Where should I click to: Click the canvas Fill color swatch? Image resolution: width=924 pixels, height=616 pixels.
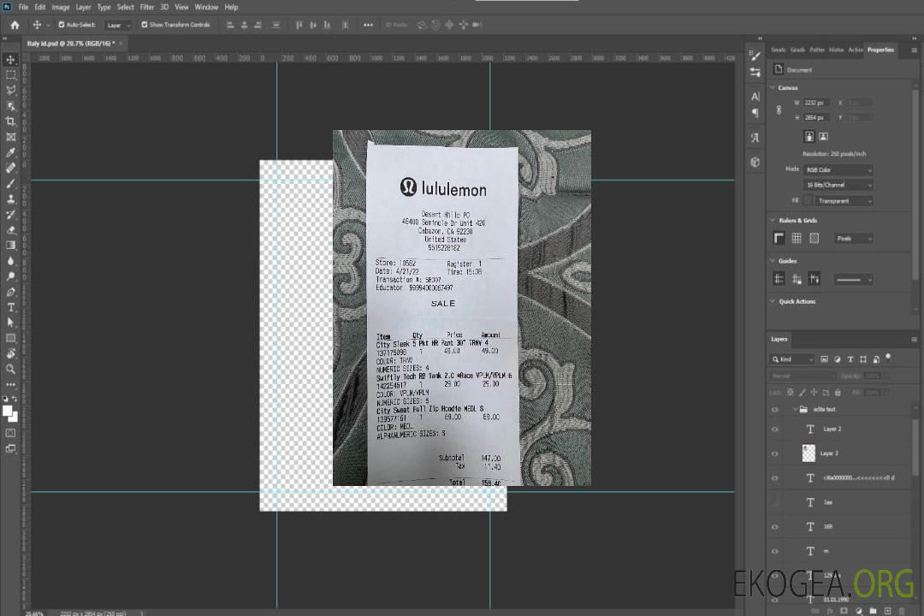pos(808,201)
